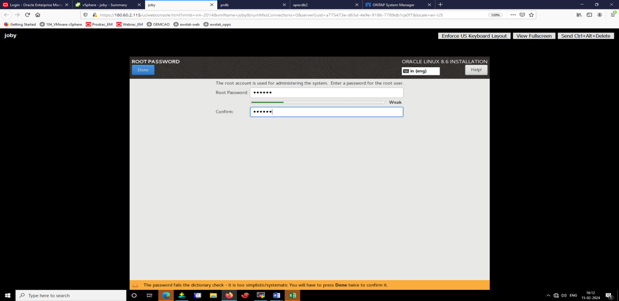Open the keyboard layout selector 'in (eng)'
Viewport: 619px width, 301px height.
point(421,71)
